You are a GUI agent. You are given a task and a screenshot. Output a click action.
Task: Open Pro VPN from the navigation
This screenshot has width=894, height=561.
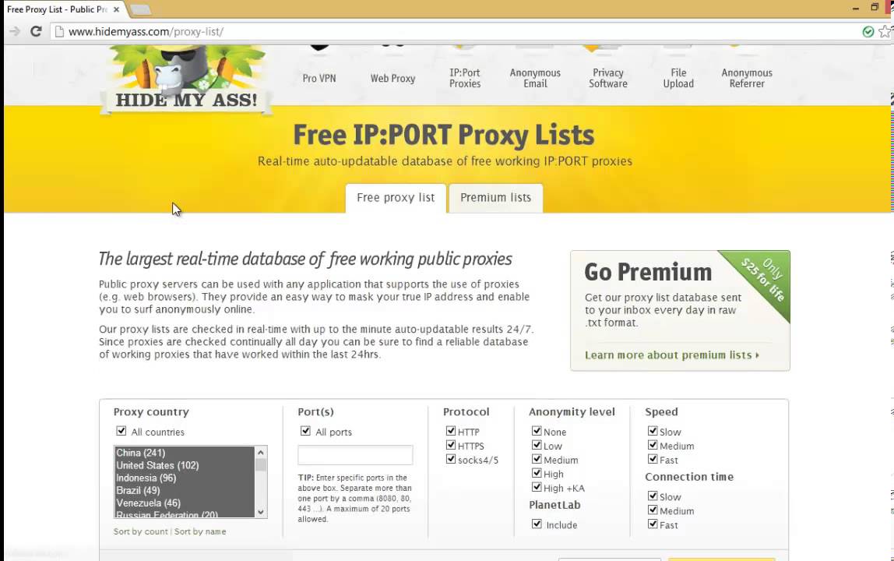coord(319,78)
